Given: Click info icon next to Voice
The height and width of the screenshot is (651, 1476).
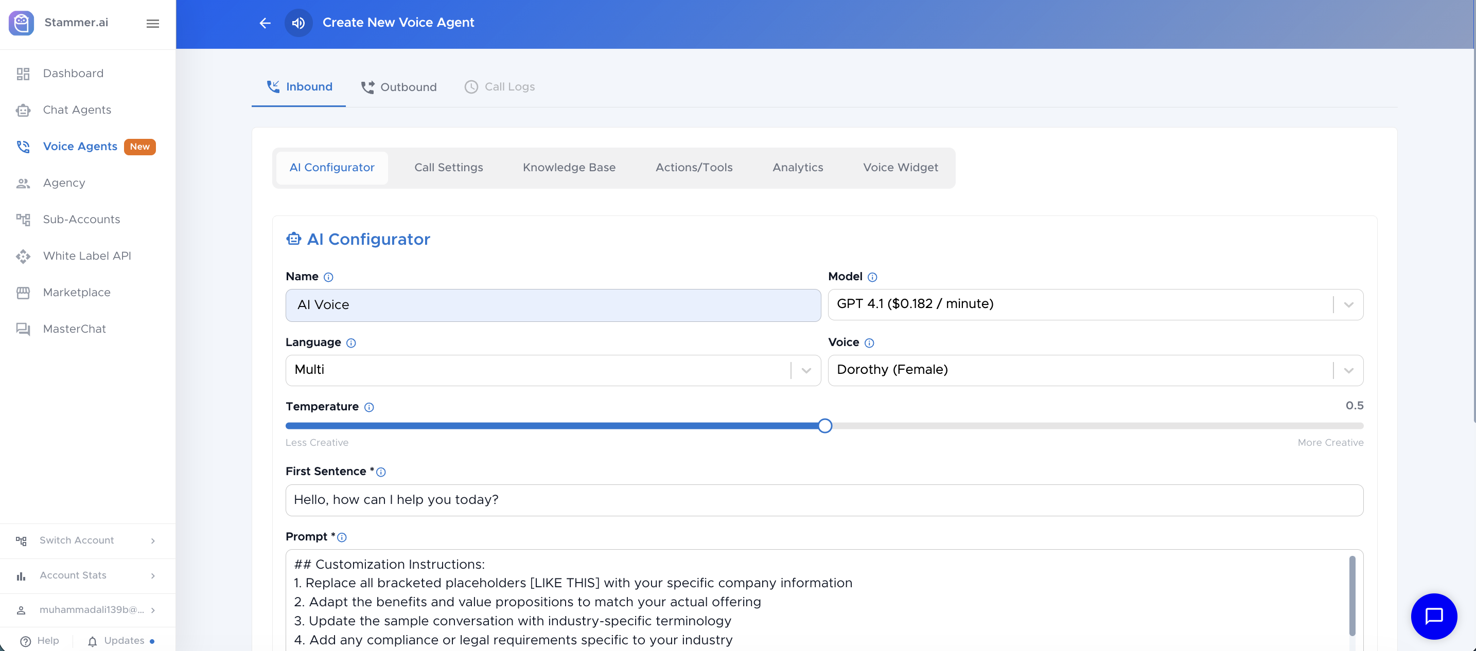Looking at the screenshot, I should (869, 343).
